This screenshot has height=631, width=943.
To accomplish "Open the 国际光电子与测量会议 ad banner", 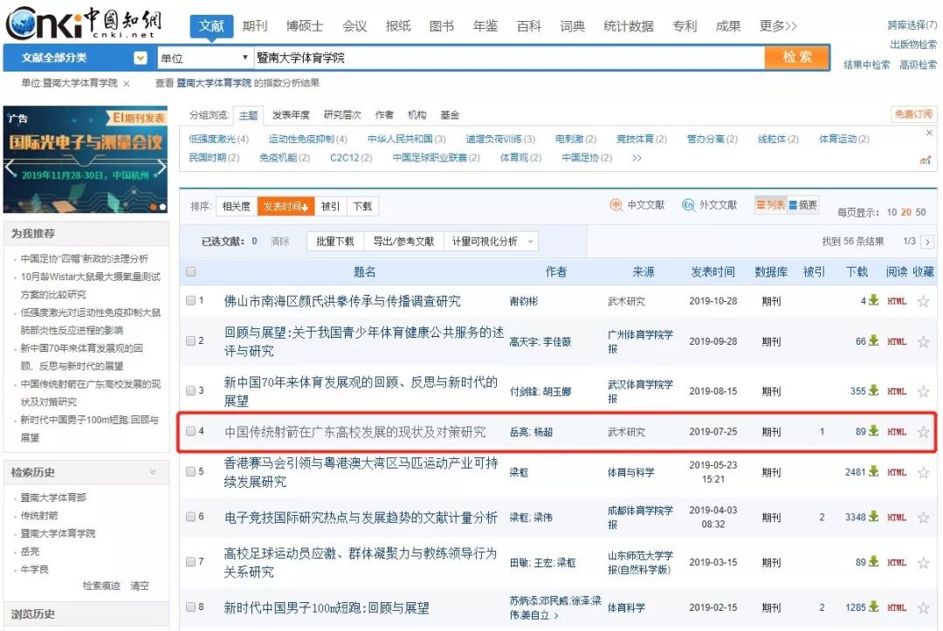I will [86, 159].
